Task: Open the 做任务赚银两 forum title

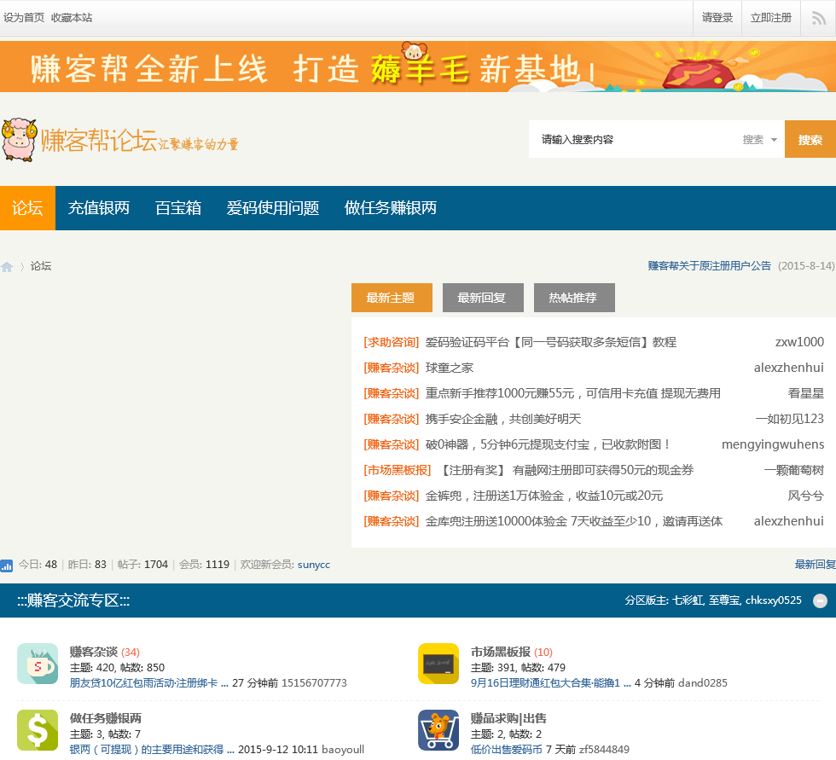Action: click(106, 718)
